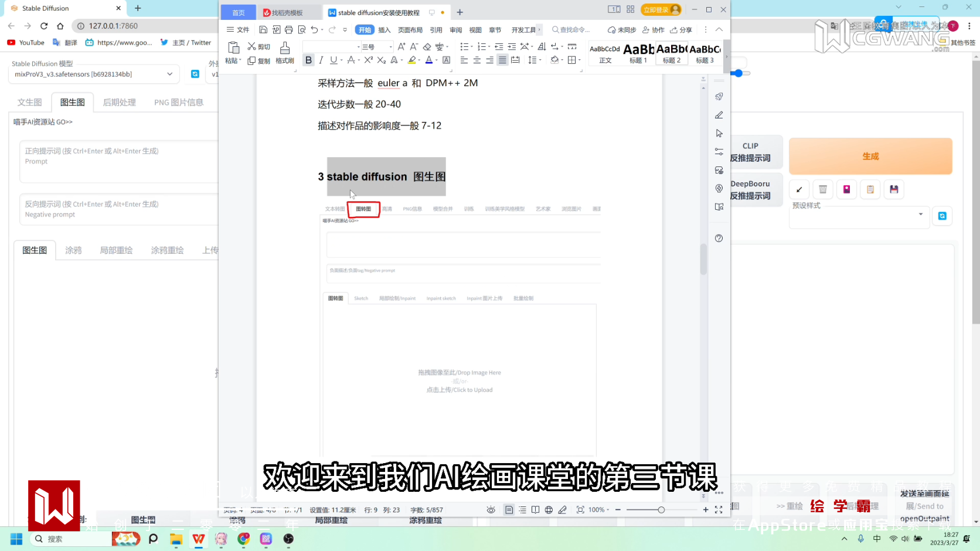Click the floppy disk save-style icon
Screen dimensions: 980x551
[894, 189]
